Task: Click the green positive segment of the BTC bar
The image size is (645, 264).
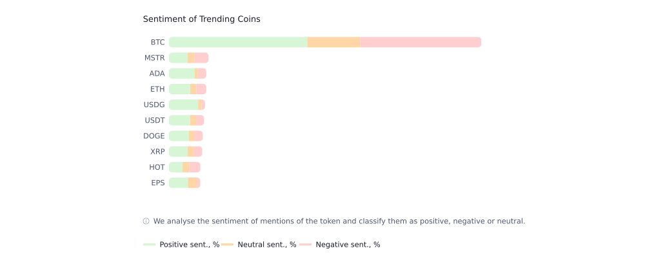Action: point(238,42)
